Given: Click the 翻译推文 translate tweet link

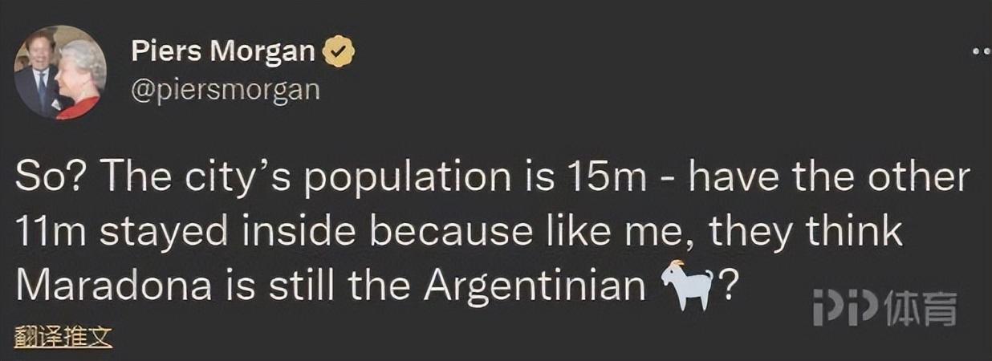Looking at the screenshot, I should pos(62,335).
